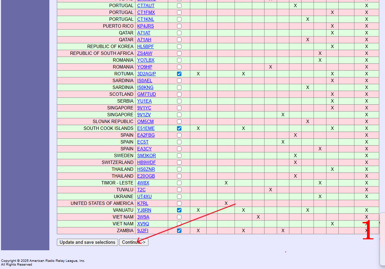Open the CT7AUT callsign link
The width and height of the screenshot is (385, 269).
[x=146, y=5]
